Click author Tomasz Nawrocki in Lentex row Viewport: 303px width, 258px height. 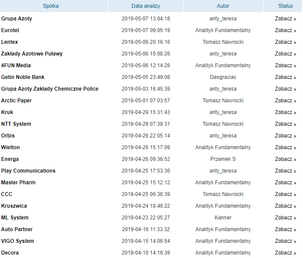click(x=223, y=42)
